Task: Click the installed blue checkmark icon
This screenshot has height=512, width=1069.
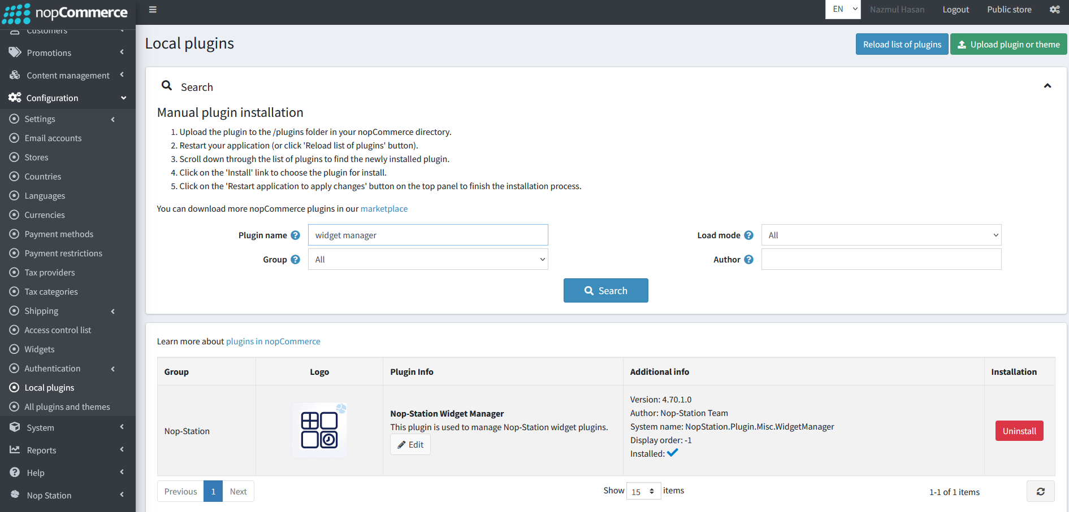Action: (x=673, y=453)
